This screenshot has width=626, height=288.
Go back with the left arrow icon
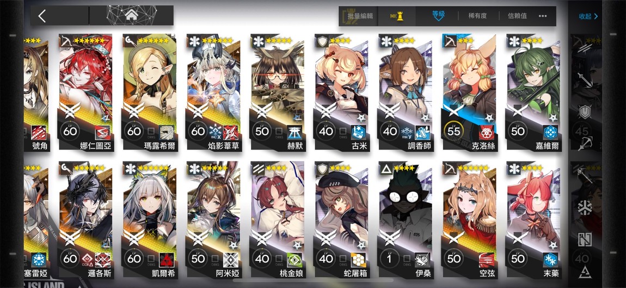pyautogui.click(x=42, y=16)
